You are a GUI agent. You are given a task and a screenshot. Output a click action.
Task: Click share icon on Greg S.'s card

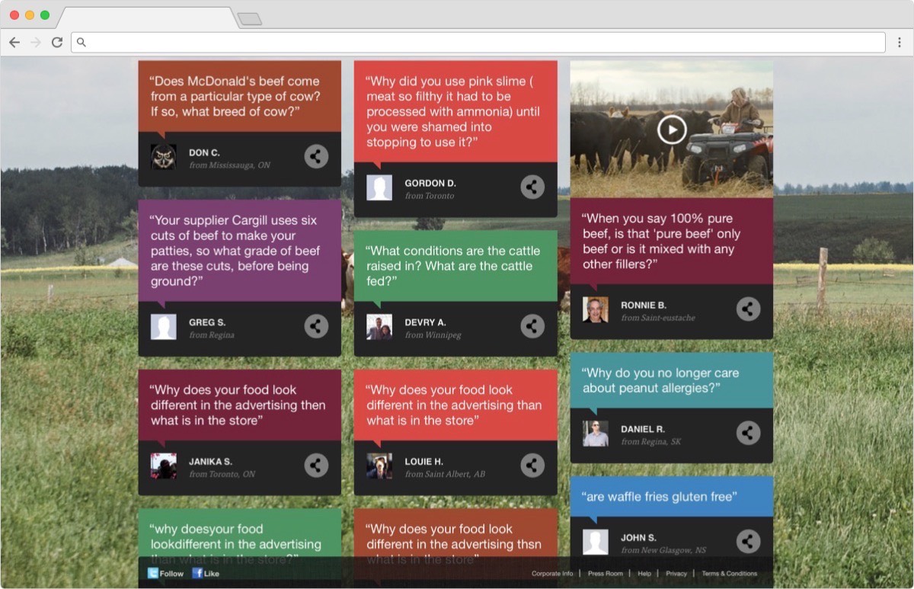[316, 326]
